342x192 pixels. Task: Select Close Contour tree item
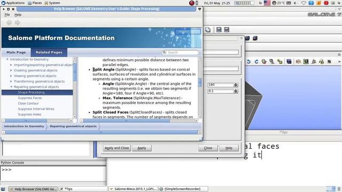(28, 103)
